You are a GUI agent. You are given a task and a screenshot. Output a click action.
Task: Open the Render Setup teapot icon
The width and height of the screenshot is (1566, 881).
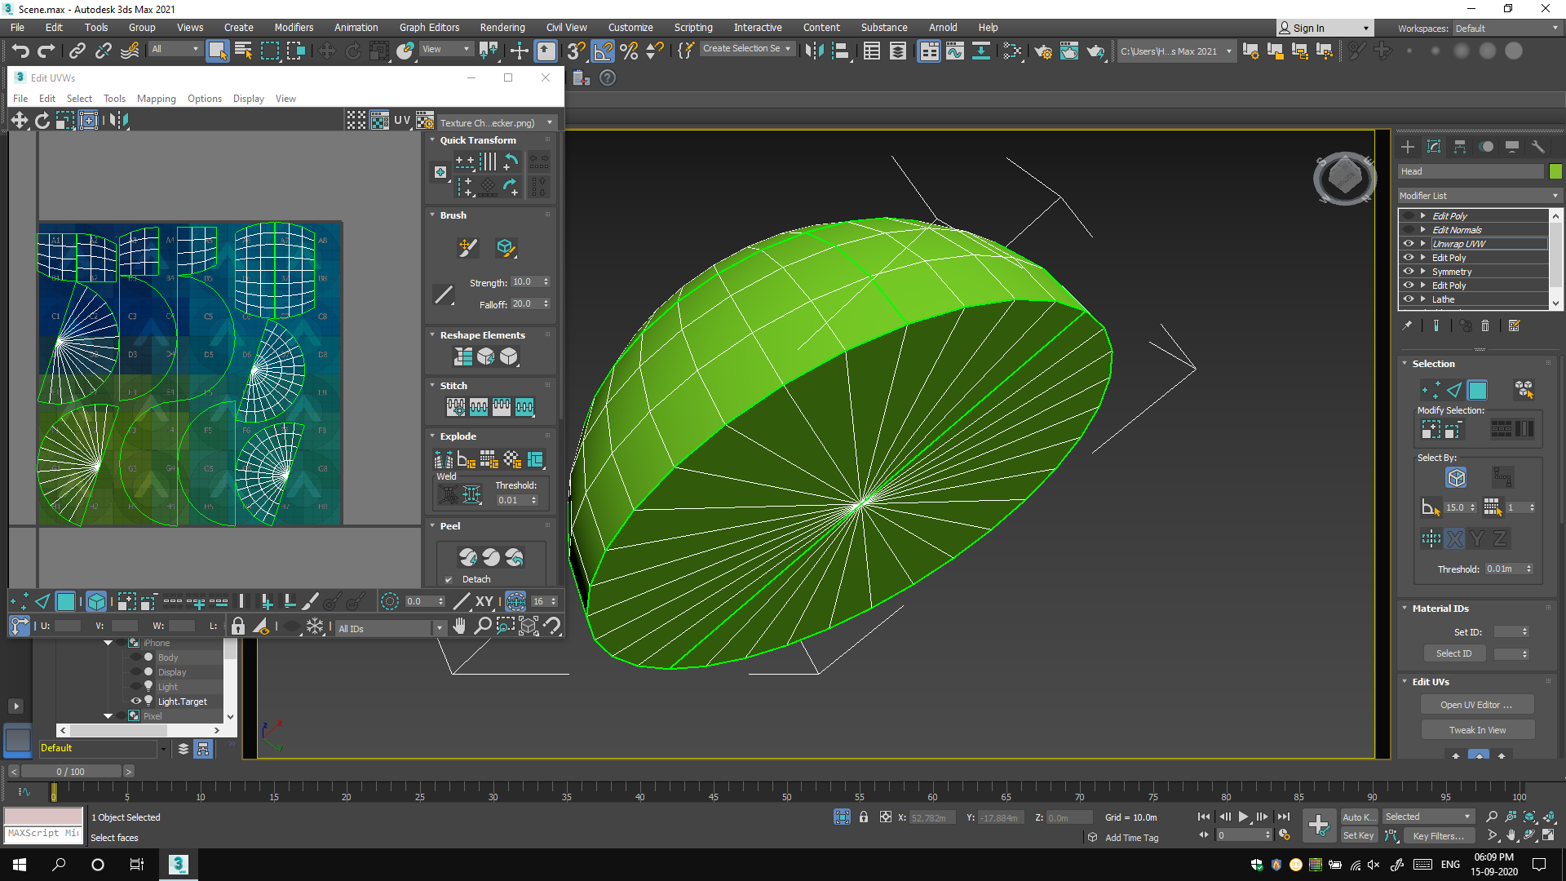point(1043,51)
